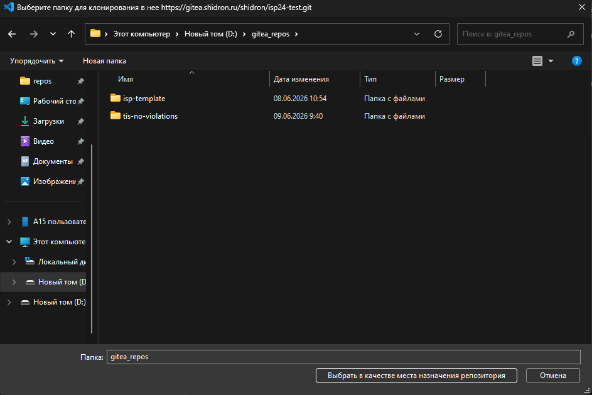Expand the address bar history dropdown
592x395 pixels.
tap(417, 34)
